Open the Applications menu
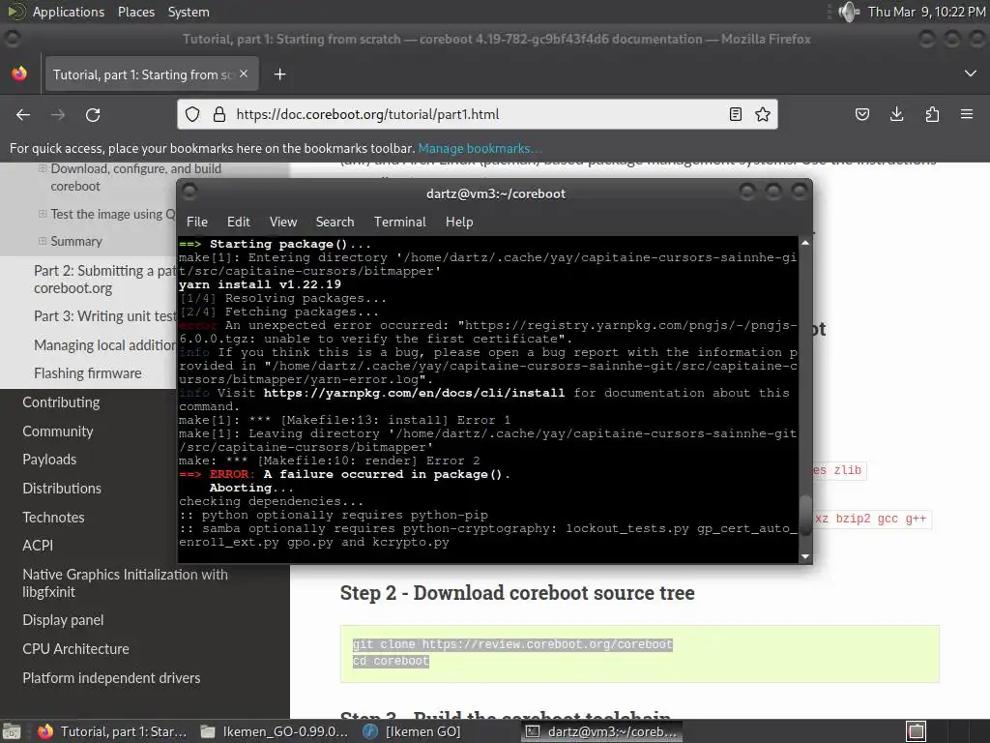The height and width of the screenshot is (743, 990). 69,12
